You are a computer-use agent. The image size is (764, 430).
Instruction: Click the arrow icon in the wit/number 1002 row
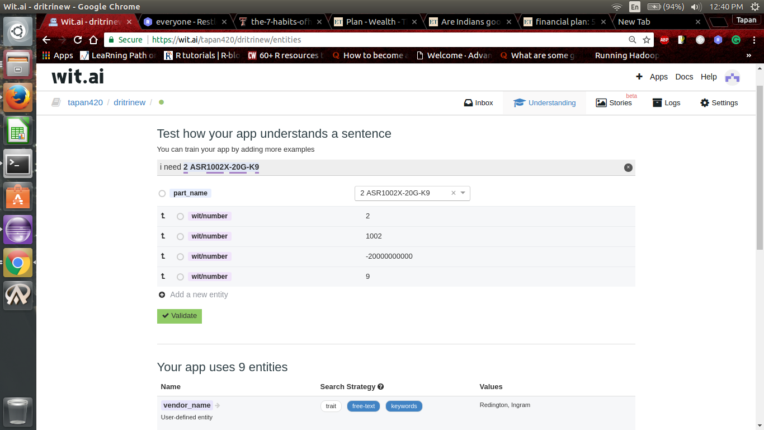[163, 236]
